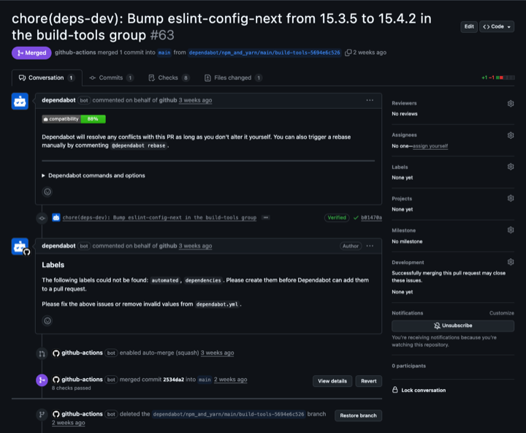Expand Dependabot commands and options
This screenshot has height=433, width=526.
94,176
